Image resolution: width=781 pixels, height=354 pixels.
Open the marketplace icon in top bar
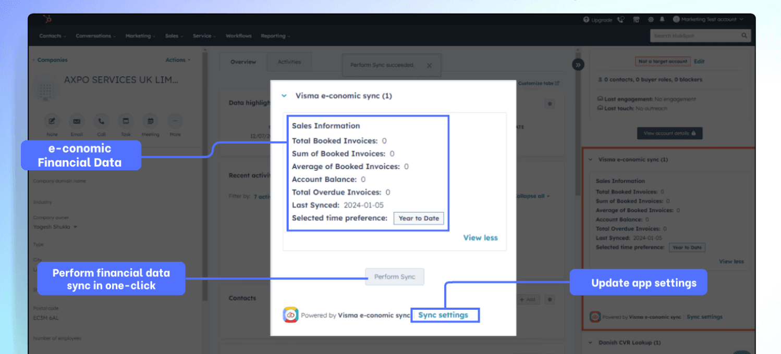636,20
